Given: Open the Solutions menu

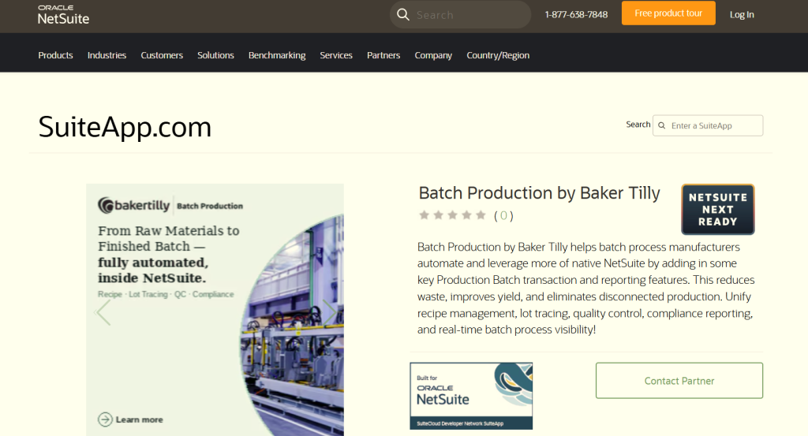Looking at the screenshot, I should click(x=215, y=55).
